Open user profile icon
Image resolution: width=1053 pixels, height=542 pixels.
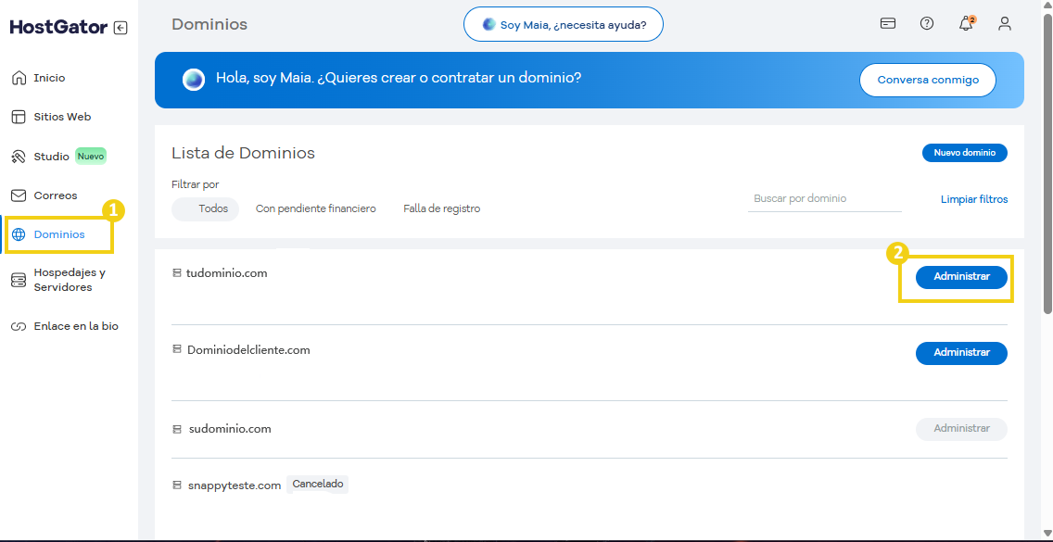pos(1005,24)
